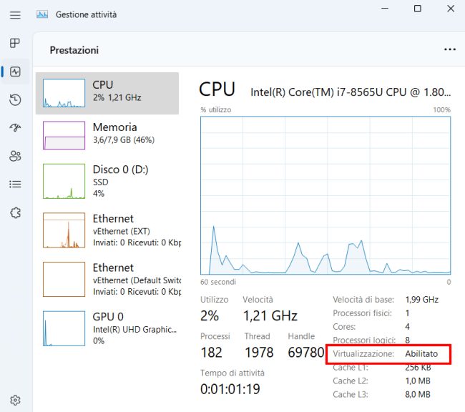Select the CPU performance item
Viewport: 465px width, 412px height.
pyautogui.click(x=107, y=93)
